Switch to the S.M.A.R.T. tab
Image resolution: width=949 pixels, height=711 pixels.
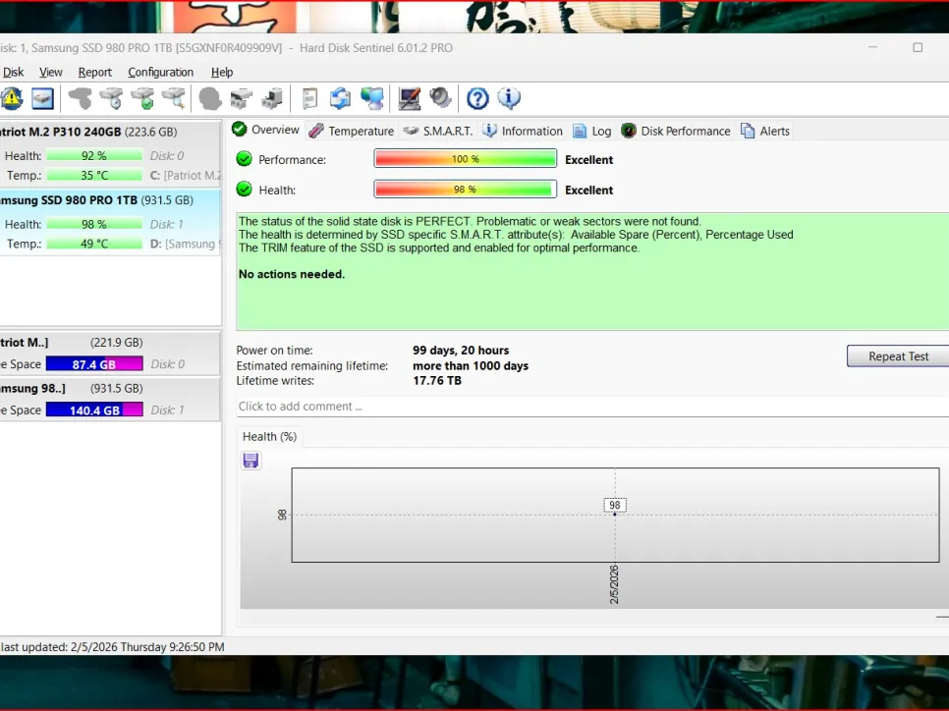coord(438,131)
